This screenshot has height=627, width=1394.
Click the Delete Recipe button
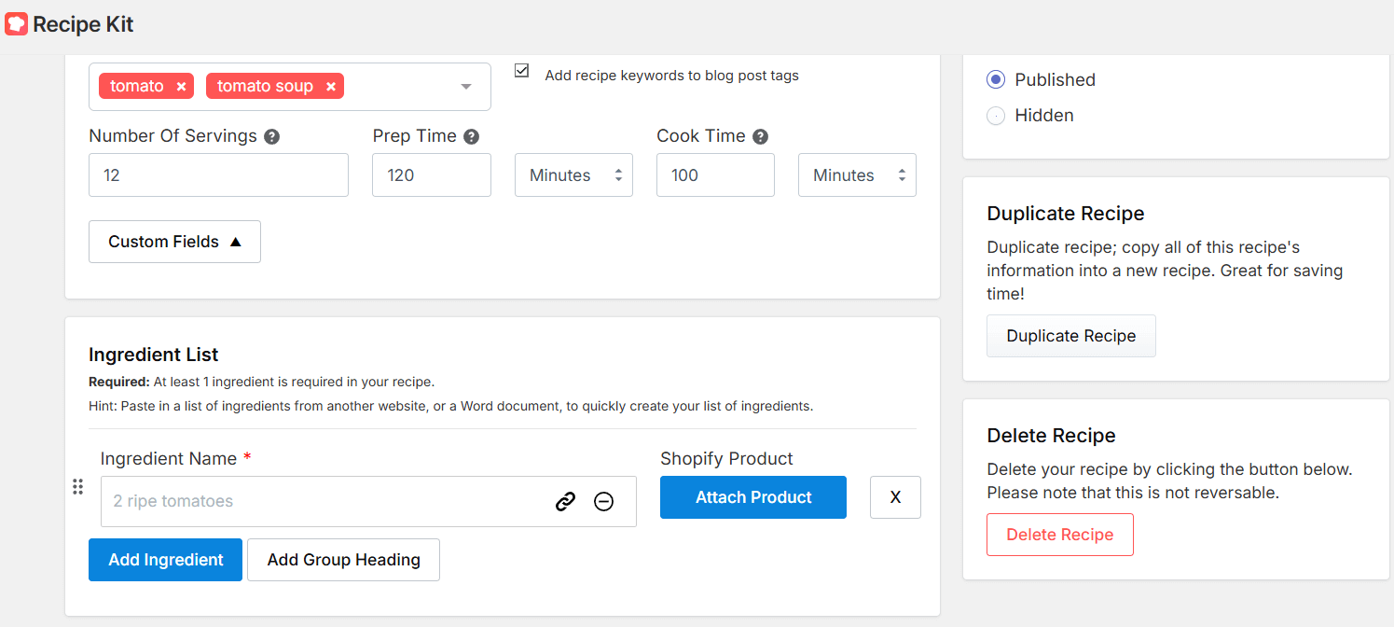click(1059, 535)
